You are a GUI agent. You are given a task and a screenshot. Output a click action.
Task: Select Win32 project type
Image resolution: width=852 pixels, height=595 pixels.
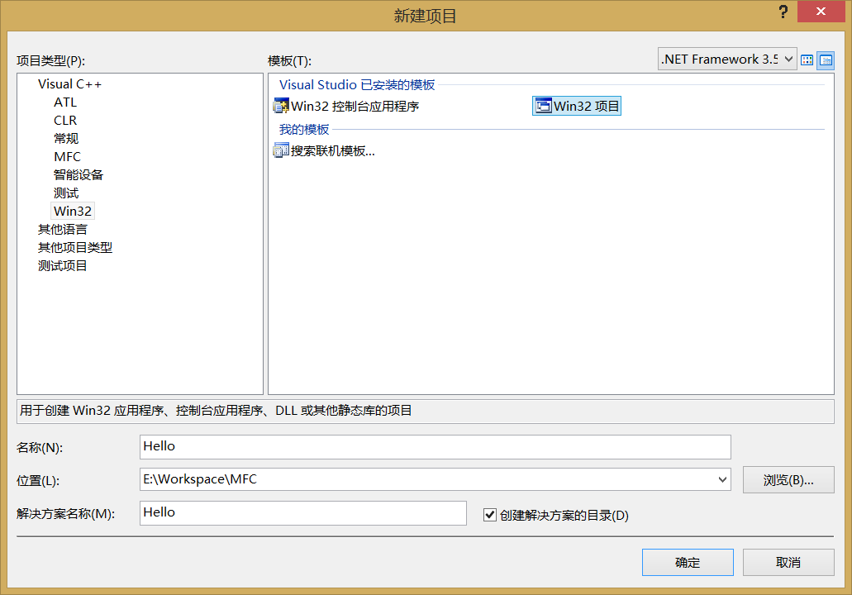(x=73, y=211)
